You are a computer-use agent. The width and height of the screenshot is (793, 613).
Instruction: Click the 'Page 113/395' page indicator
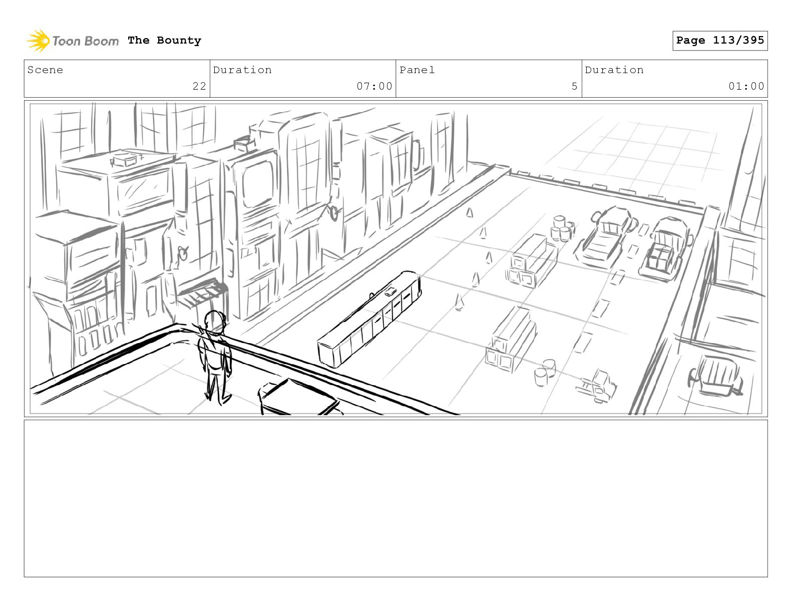tap(720, 41)
